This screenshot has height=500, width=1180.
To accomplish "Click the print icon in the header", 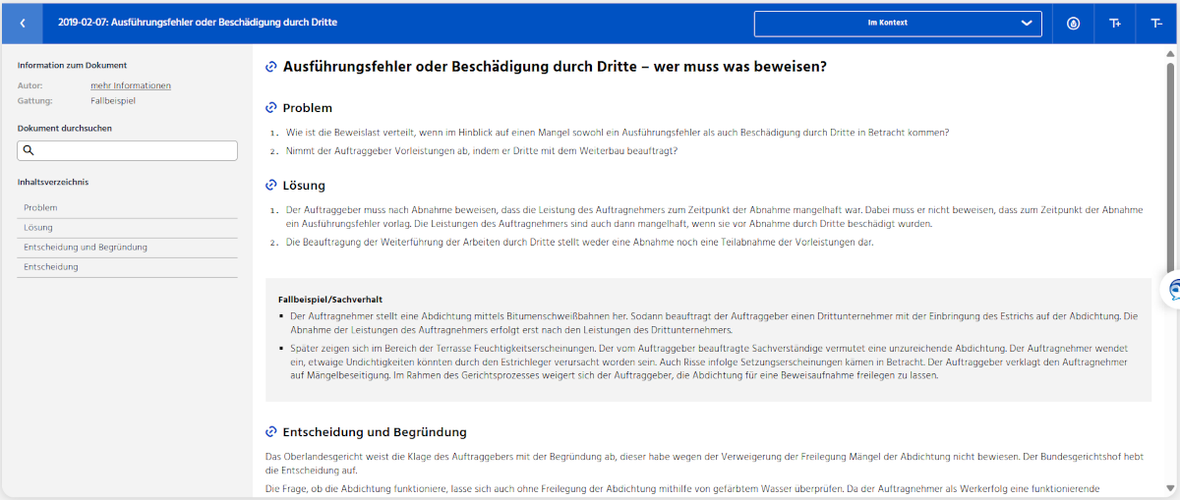I will click(x=1073, y=23).
